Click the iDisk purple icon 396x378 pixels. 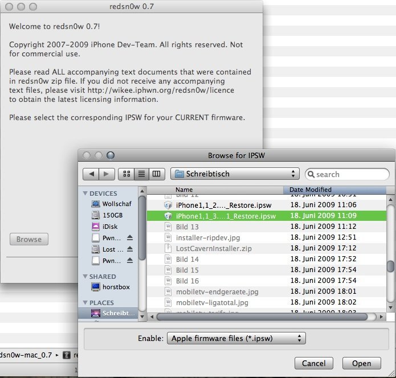point(96,227)
